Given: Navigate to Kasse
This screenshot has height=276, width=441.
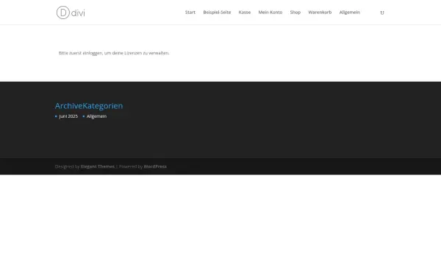Looking at the screenshot, I should point(245,12).
